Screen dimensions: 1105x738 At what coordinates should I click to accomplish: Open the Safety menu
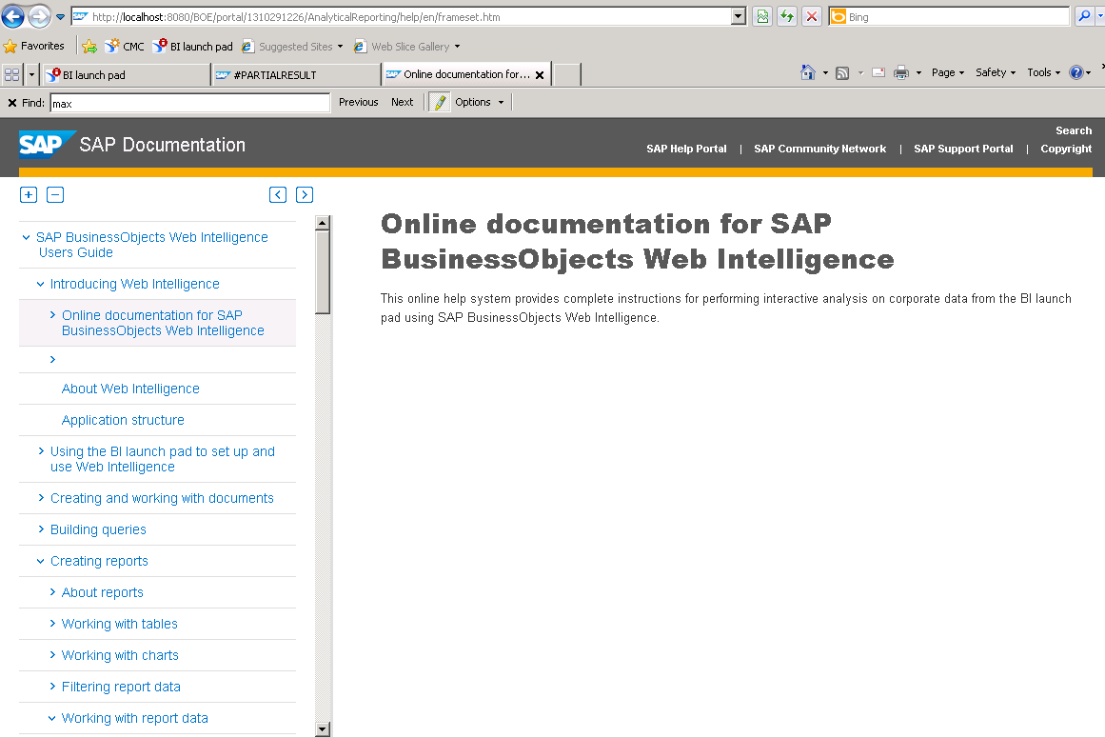[x=995, y=72]
